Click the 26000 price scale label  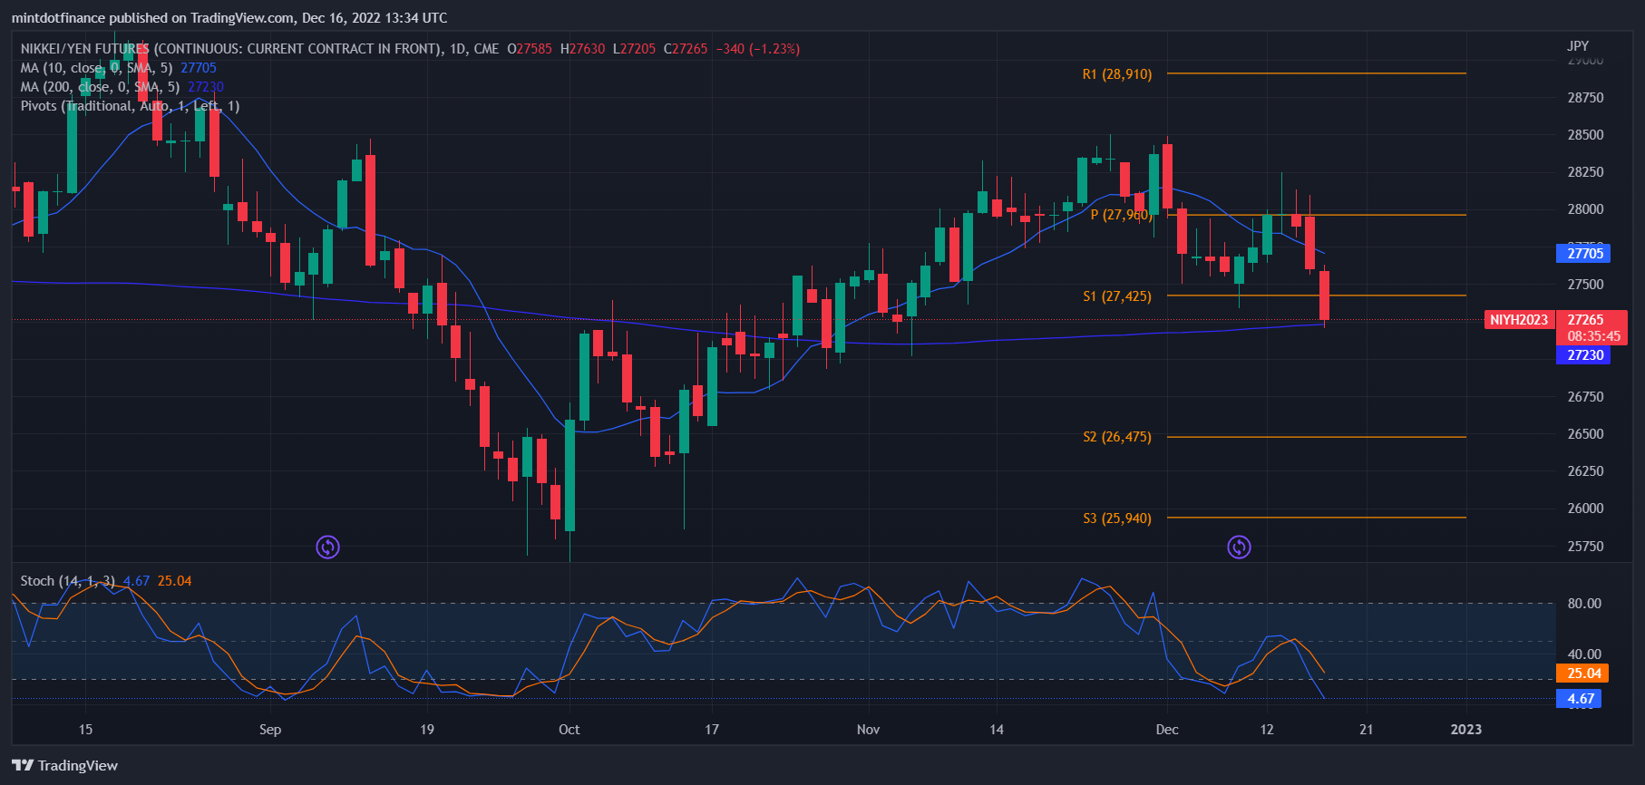click(x=1585, y=509)
